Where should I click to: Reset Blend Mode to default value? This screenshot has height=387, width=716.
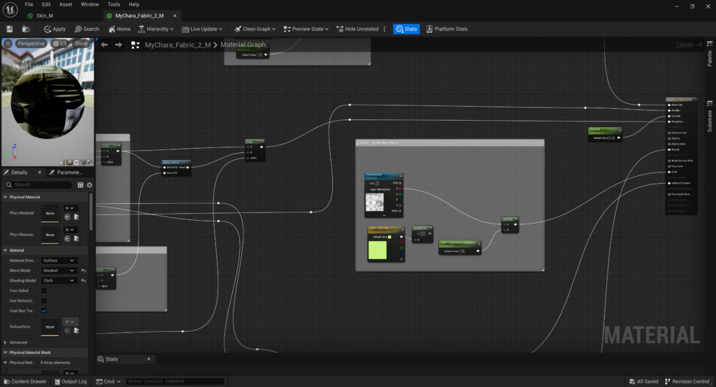(x=83, y=270)
